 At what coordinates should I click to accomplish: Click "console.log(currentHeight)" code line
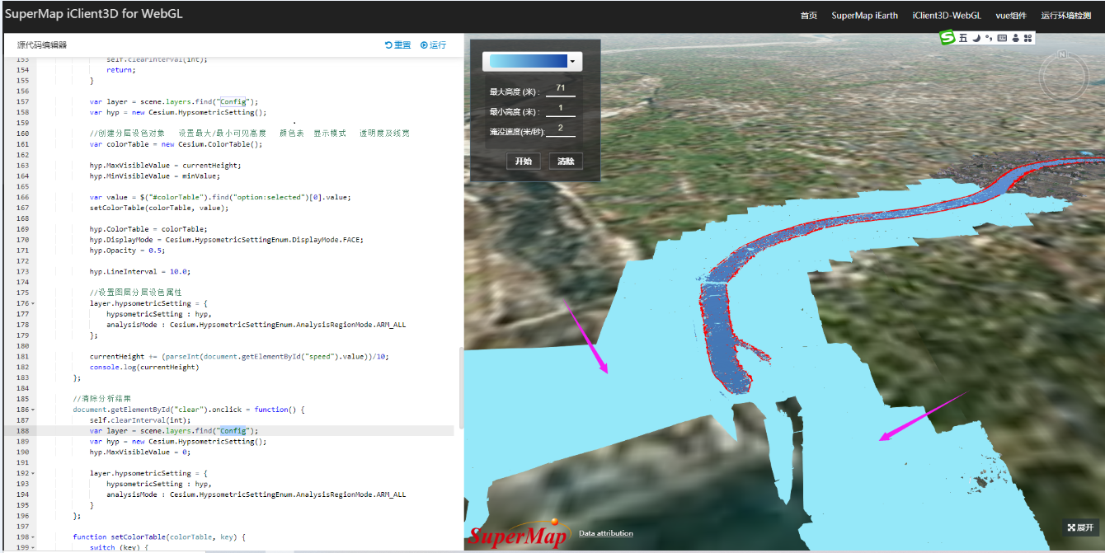[x=144, y=367]
